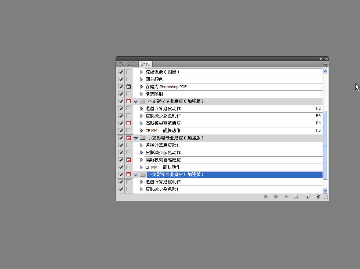Switch to the 动作 tab
The image size is (360, 269).
point(145,64)
